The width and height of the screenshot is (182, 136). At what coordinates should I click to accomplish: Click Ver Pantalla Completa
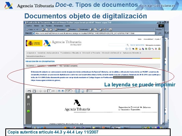(68, 66)
